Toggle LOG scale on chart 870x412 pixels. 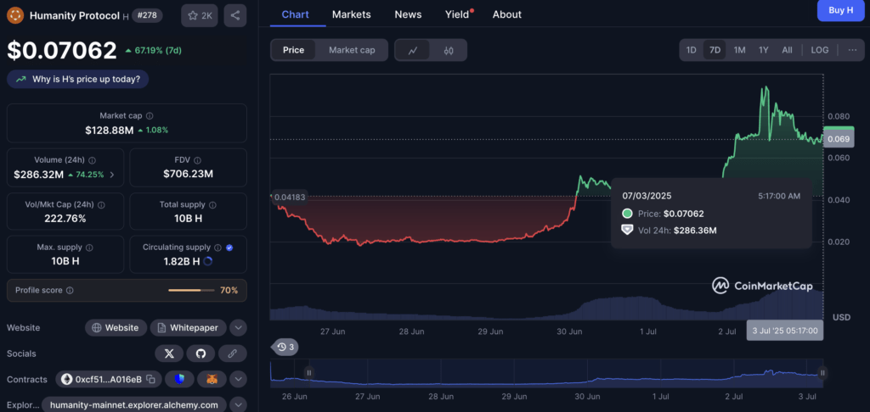pos(820,50)
